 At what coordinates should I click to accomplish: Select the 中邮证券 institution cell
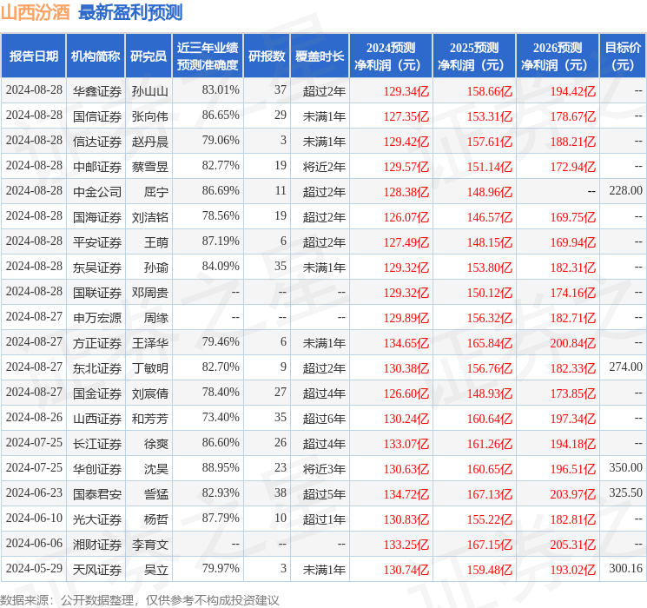point(97,167)
